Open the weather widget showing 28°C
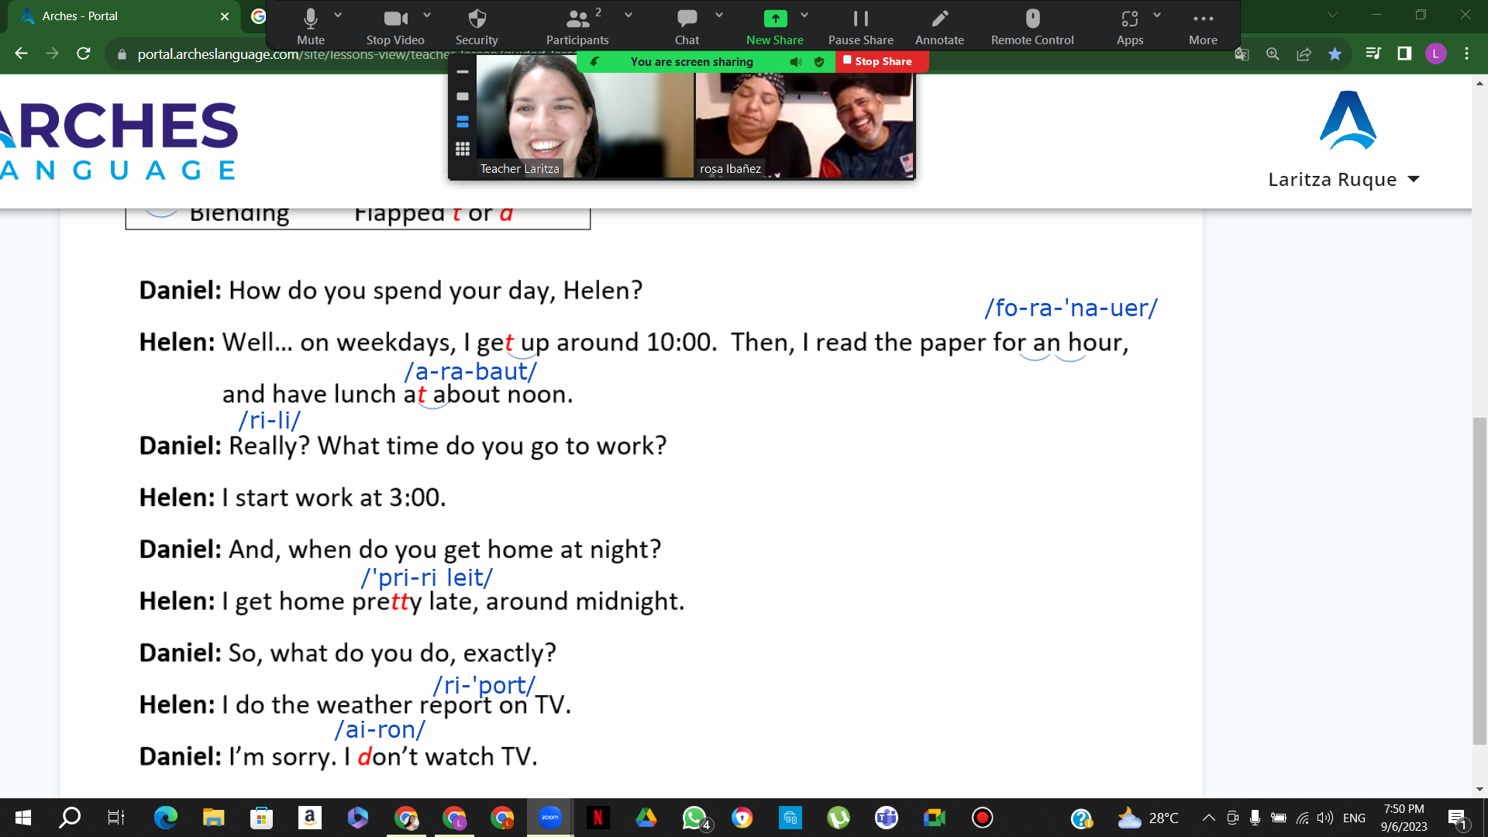Screen dimensions: 1488x837 [x=1148, y=818]
